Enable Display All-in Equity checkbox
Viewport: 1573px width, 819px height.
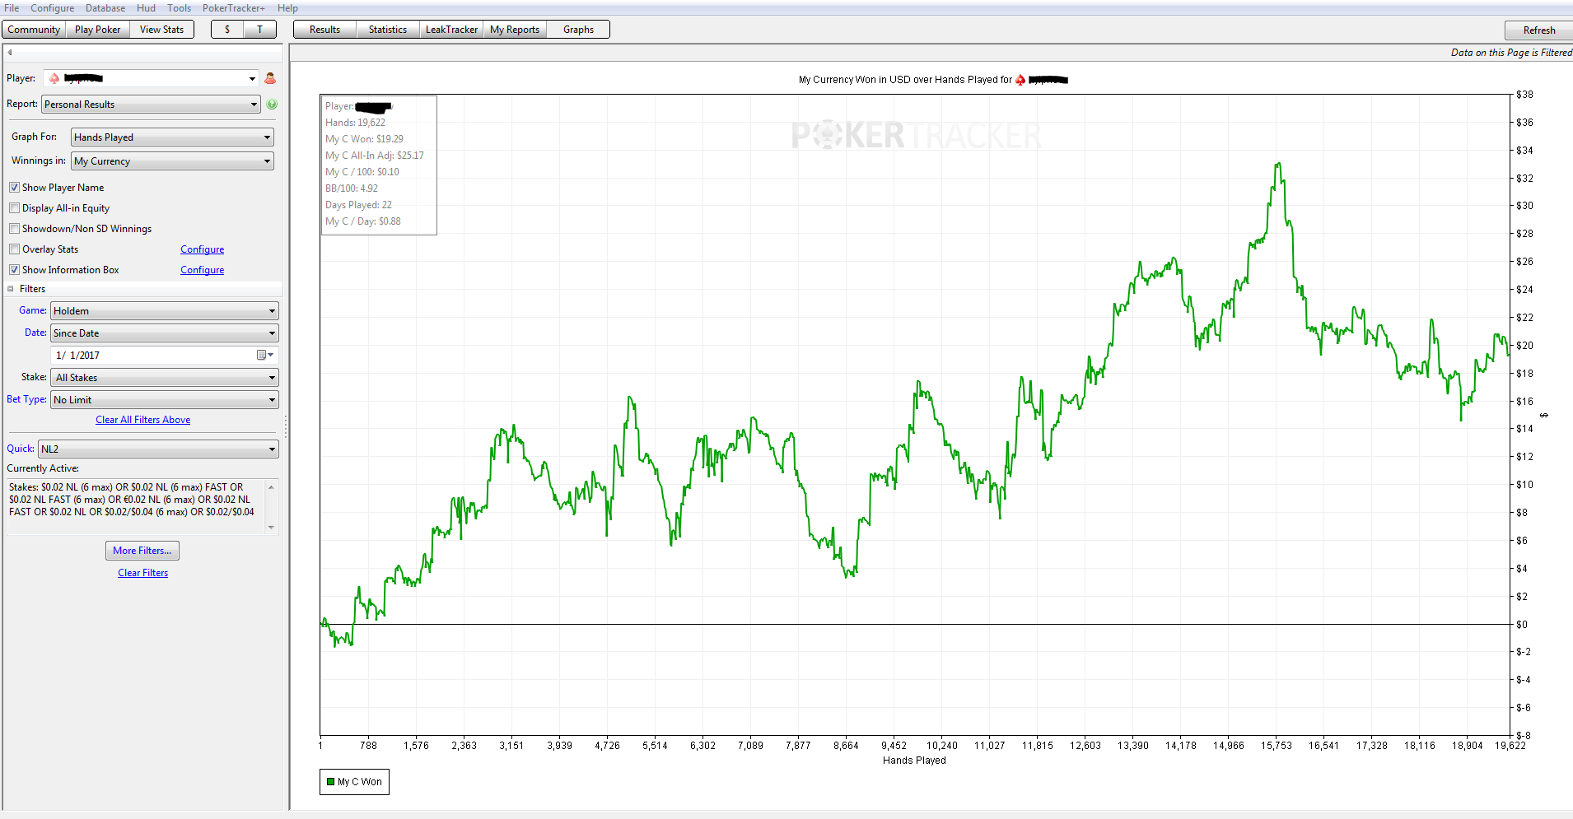15,208
